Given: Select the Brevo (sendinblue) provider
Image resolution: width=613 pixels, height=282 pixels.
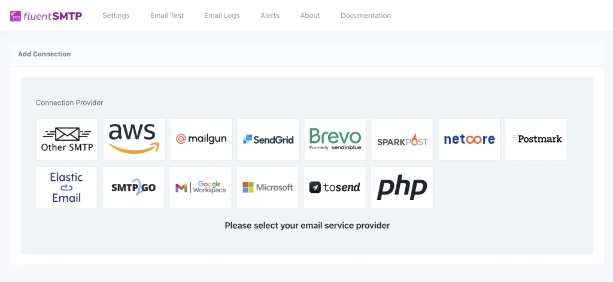Looking at the screenshot, I should click(x=335, y=140).
